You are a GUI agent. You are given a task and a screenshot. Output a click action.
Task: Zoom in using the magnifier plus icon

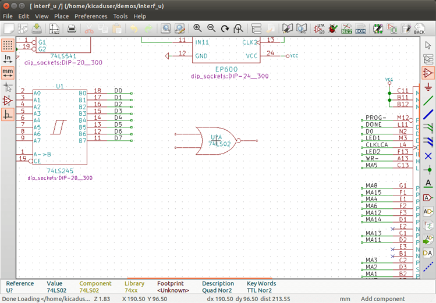coord(197,28)
